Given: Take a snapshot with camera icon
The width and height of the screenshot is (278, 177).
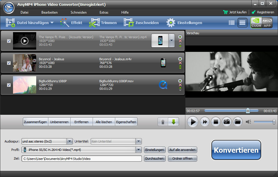Looking at the screenshot, I should tap(226, 122).
